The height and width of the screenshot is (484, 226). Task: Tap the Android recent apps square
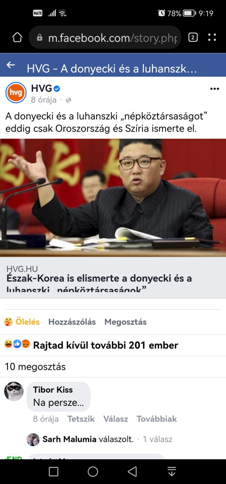54,471
